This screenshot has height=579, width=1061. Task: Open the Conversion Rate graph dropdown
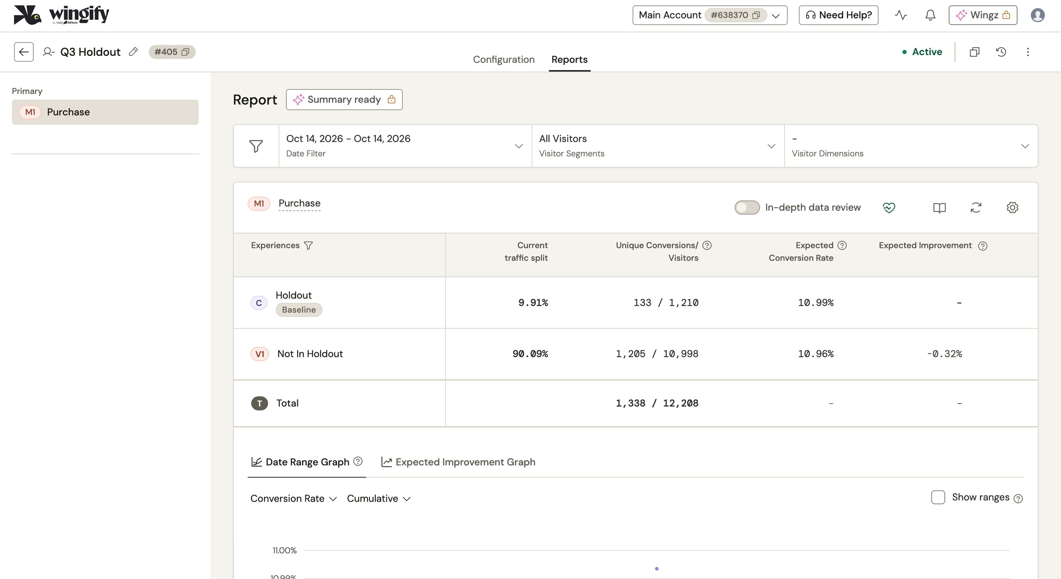(x=293, y=498)
